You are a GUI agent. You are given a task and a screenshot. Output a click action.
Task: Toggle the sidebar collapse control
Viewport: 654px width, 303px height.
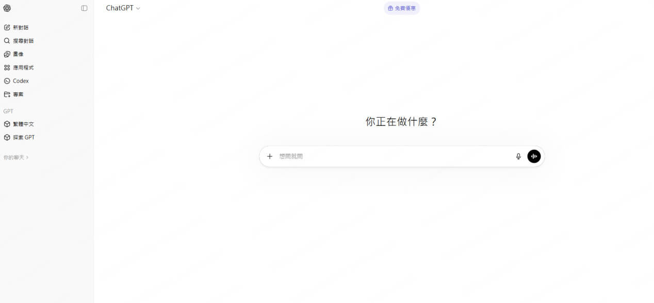pyautogui.click(x=84, y=8)
